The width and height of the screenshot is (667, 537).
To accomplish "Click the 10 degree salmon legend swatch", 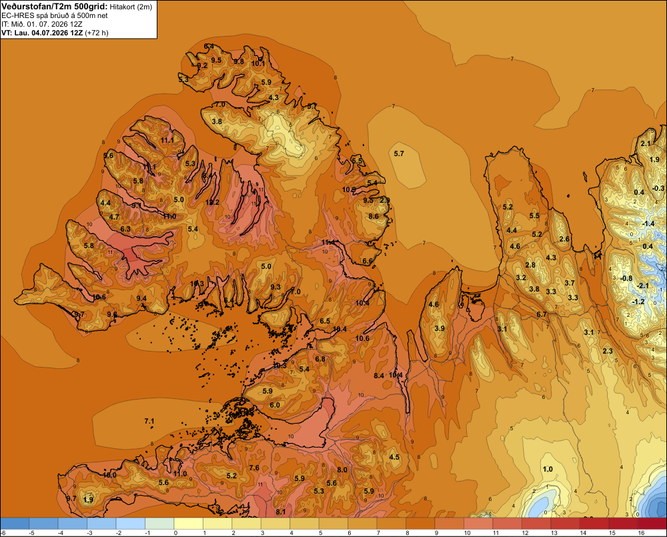I will click(x=478, y=524).
